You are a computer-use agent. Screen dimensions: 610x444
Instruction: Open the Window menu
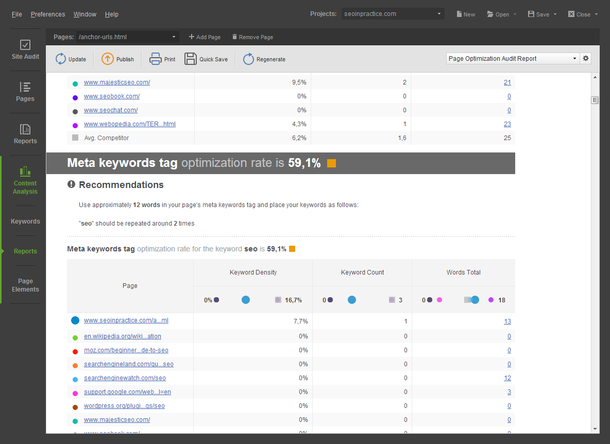(84, 14)
